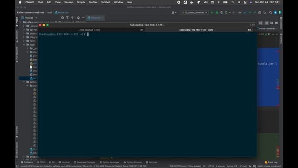Viewport: 298px width, 168px height.
Task: Open the Python Console tool window
Action: click(133, 162)
